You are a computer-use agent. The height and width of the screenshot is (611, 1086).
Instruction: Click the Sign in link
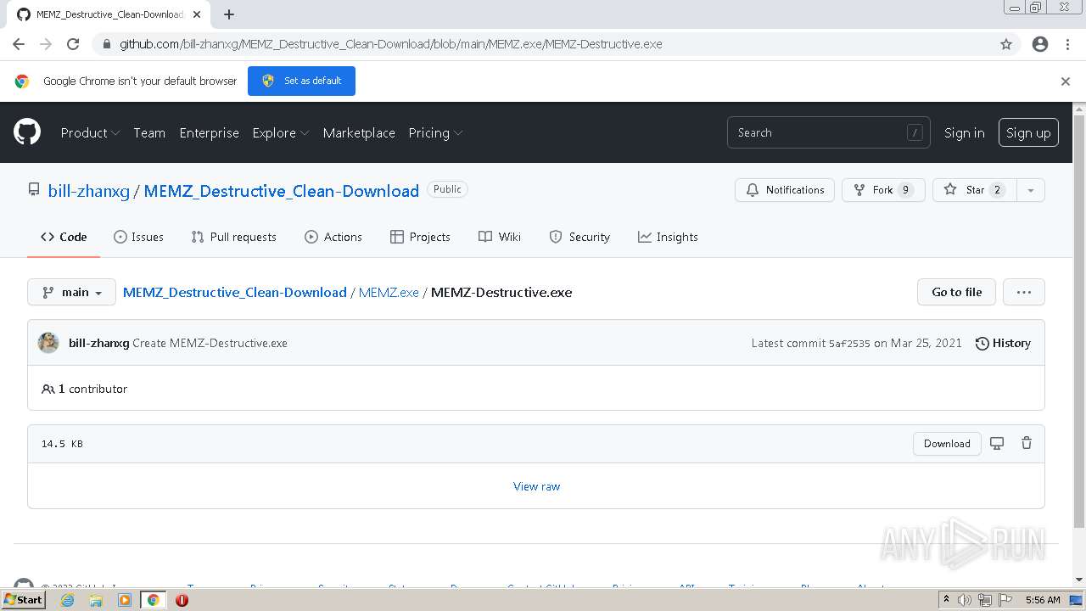[x=964, y=132]
